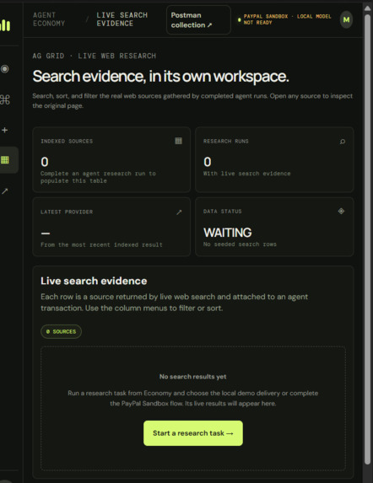Click the Agent Economy breadcrumb
This screenshot has height=483, width=373.
pos(49,19)
